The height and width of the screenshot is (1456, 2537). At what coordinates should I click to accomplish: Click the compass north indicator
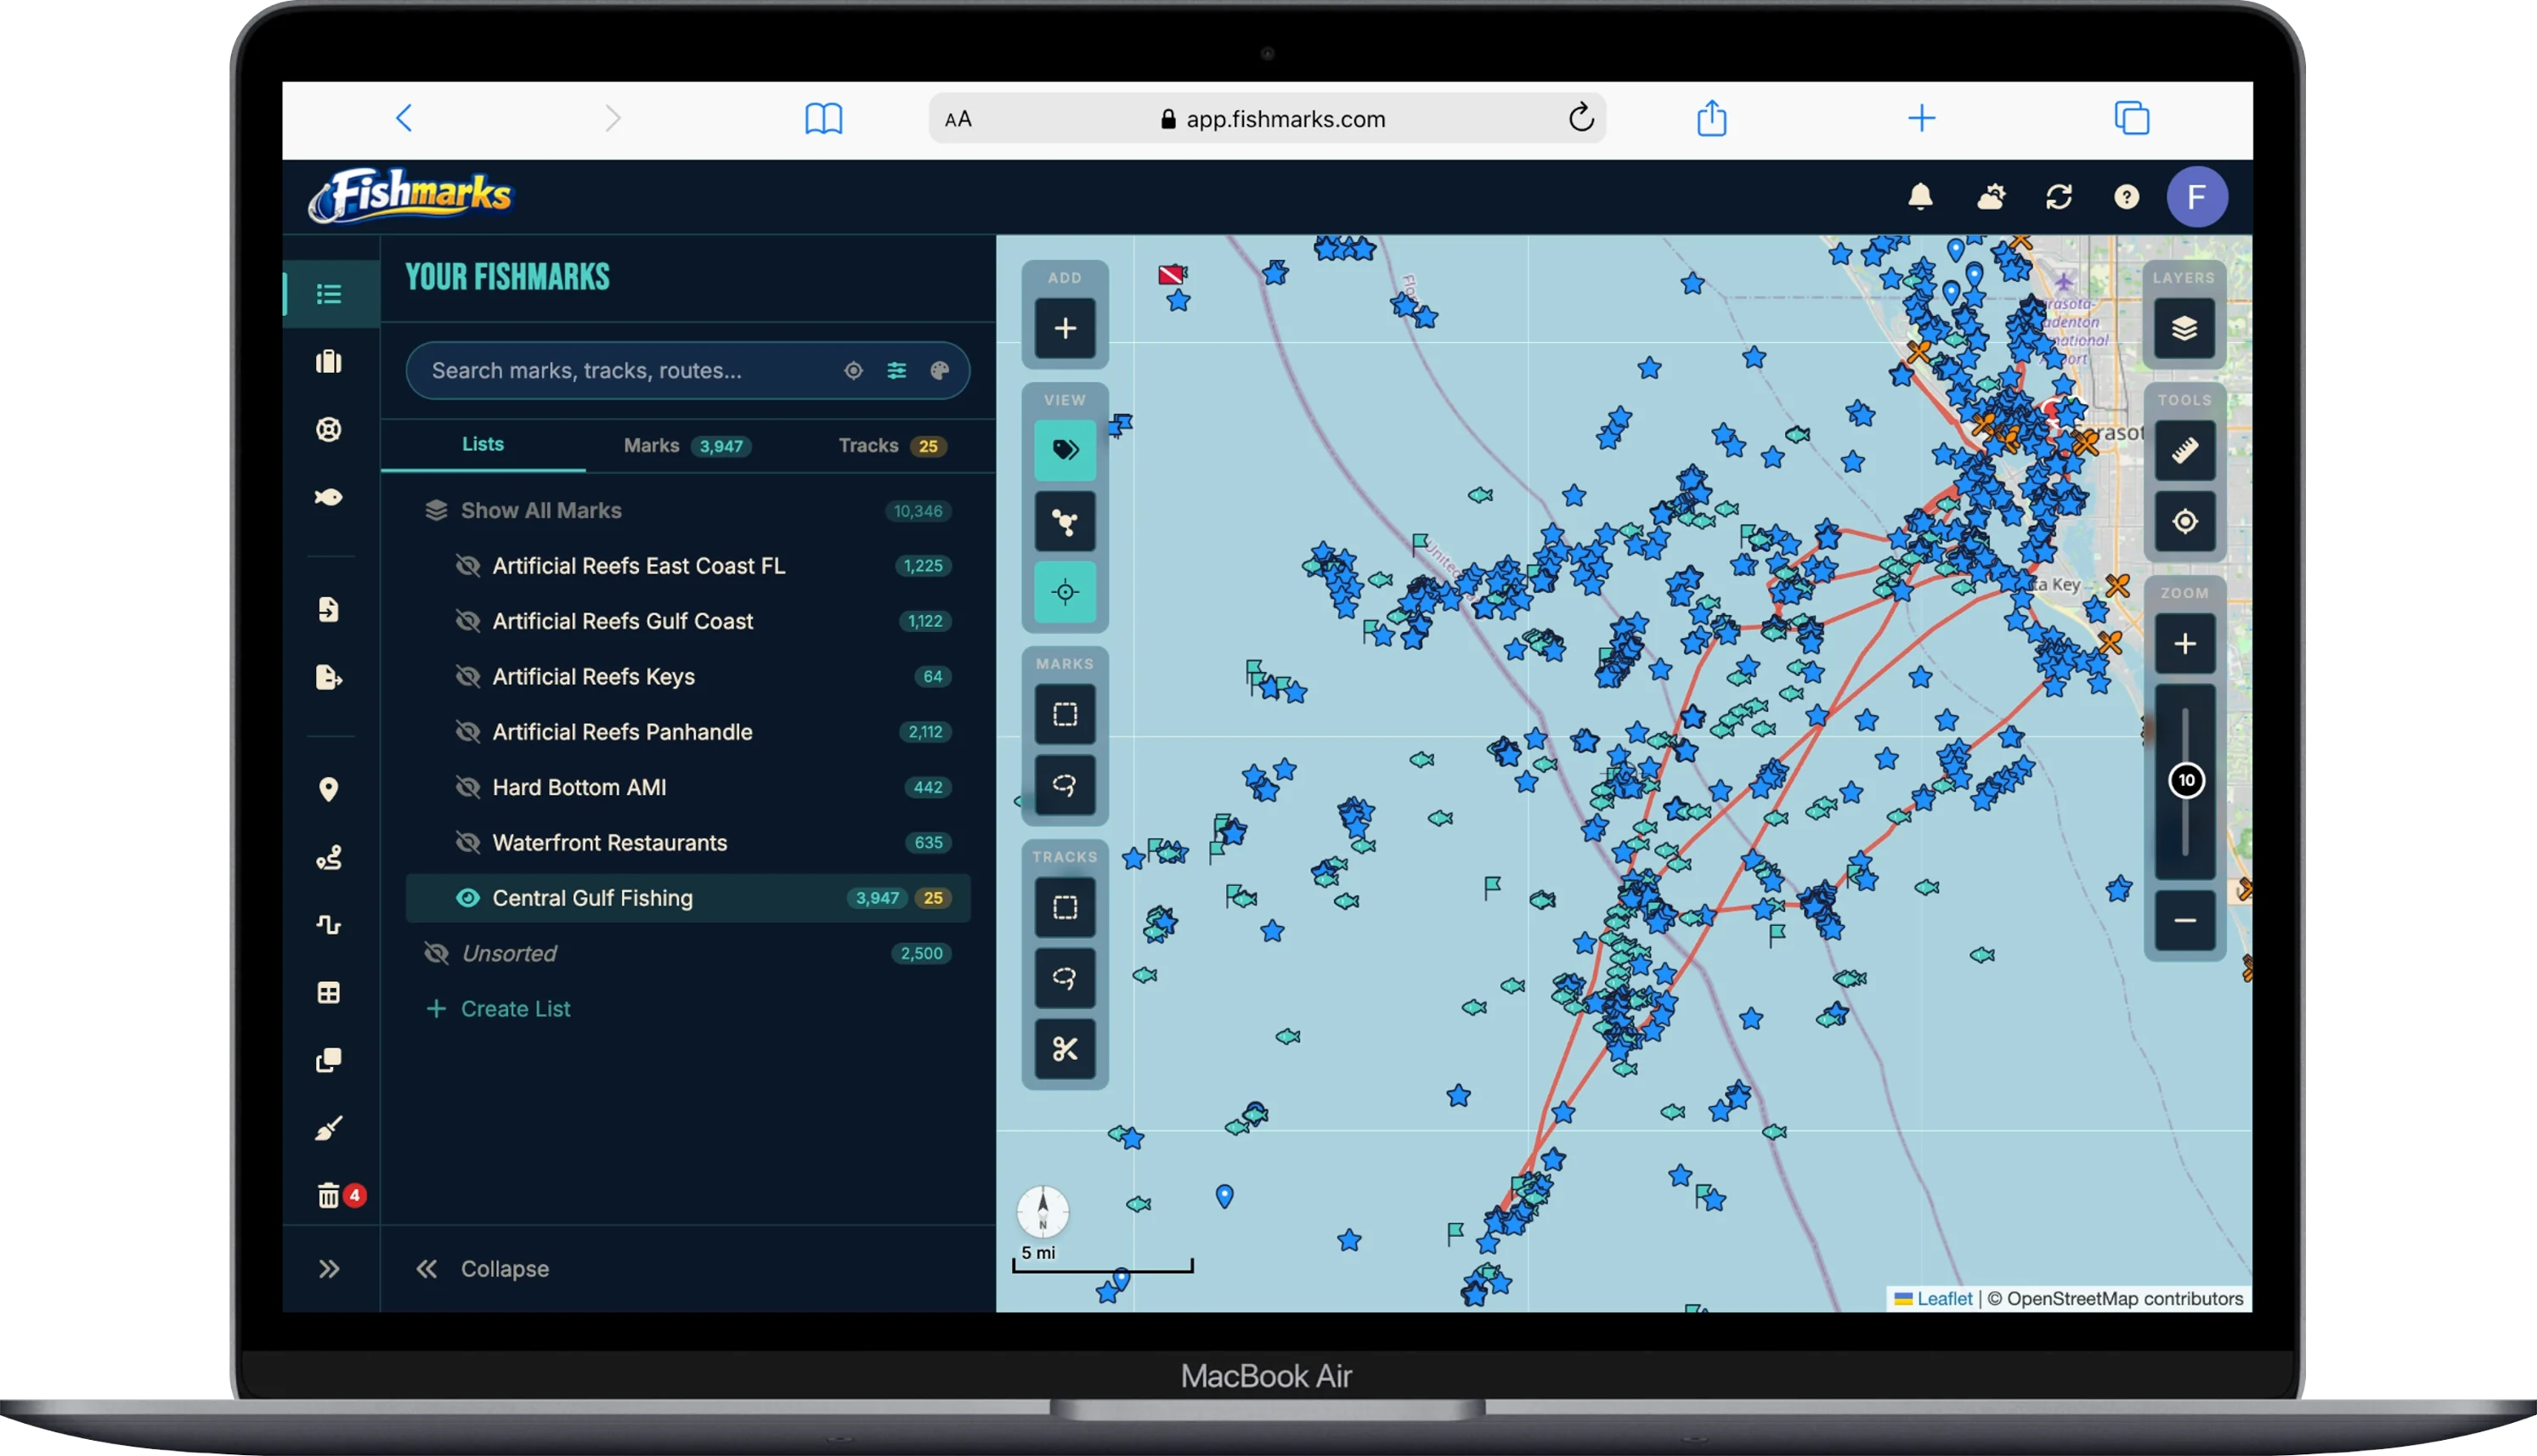(1042, 1211)
